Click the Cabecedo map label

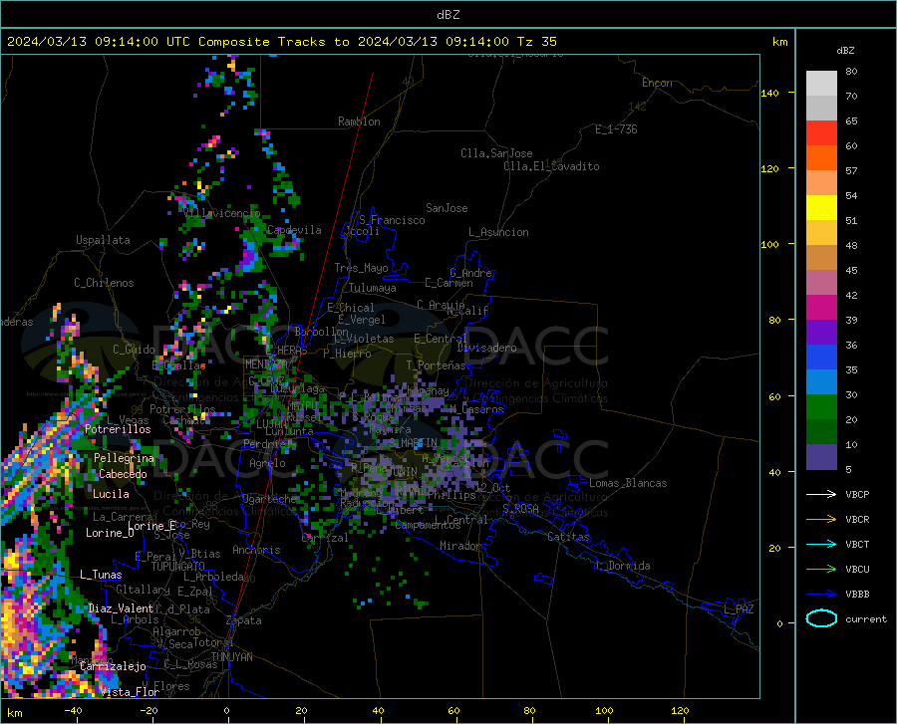(123, 474)
